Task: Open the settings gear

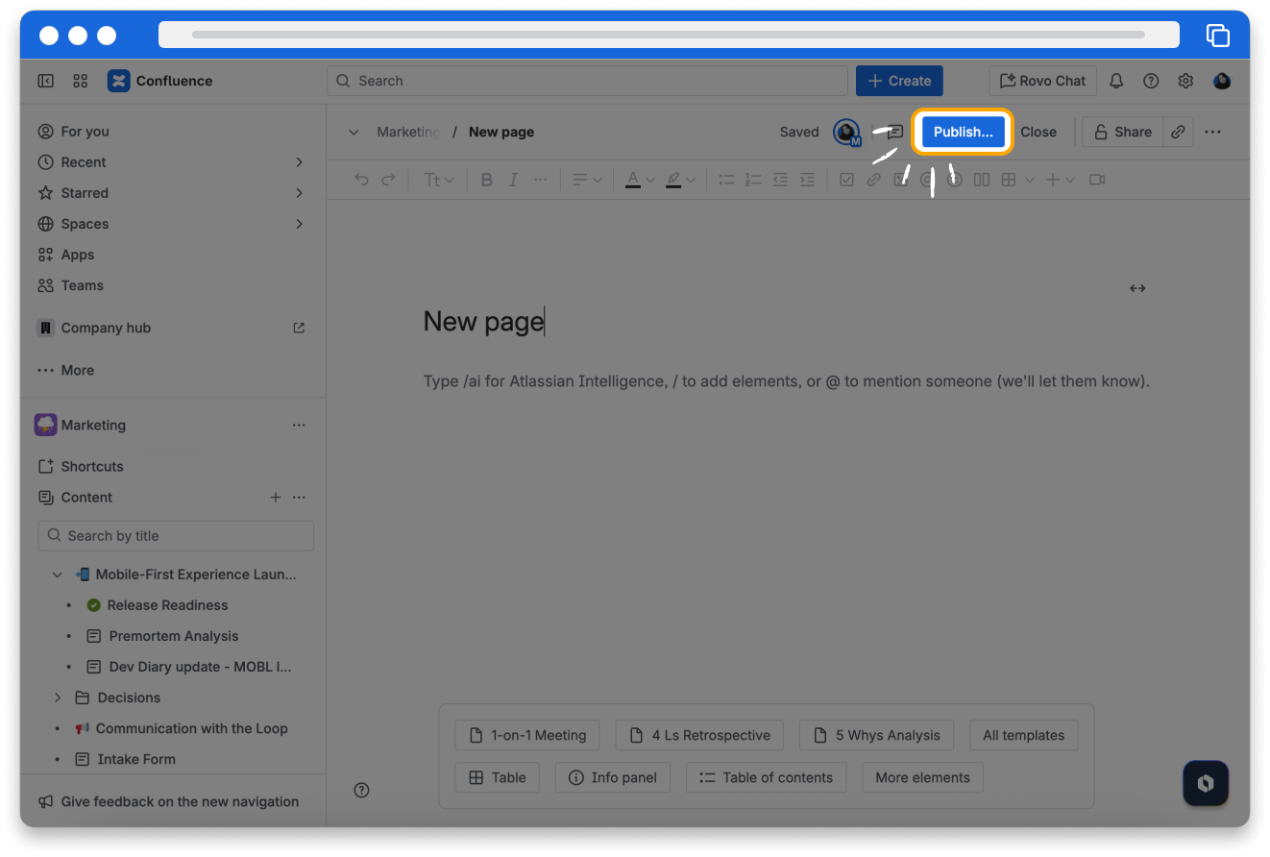Action: [1185, 81]
